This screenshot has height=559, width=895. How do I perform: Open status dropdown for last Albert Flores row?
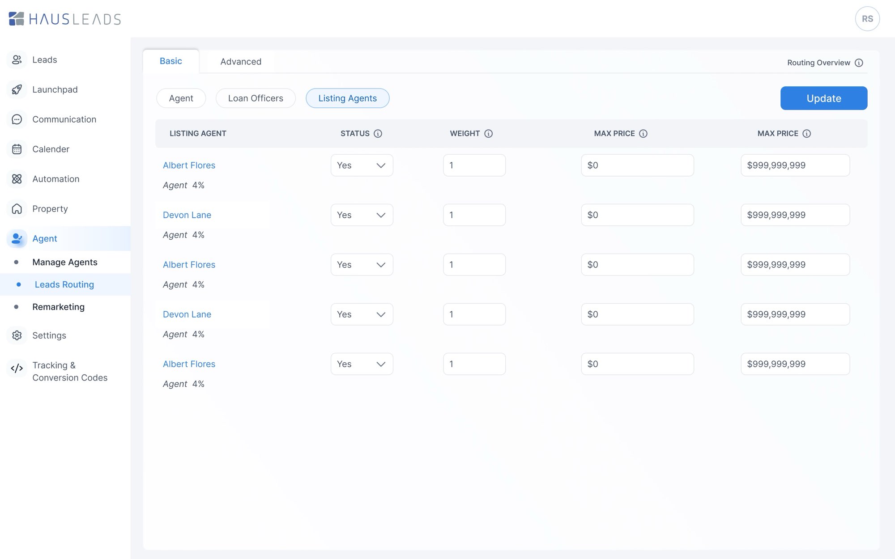[x=362, y=364]
